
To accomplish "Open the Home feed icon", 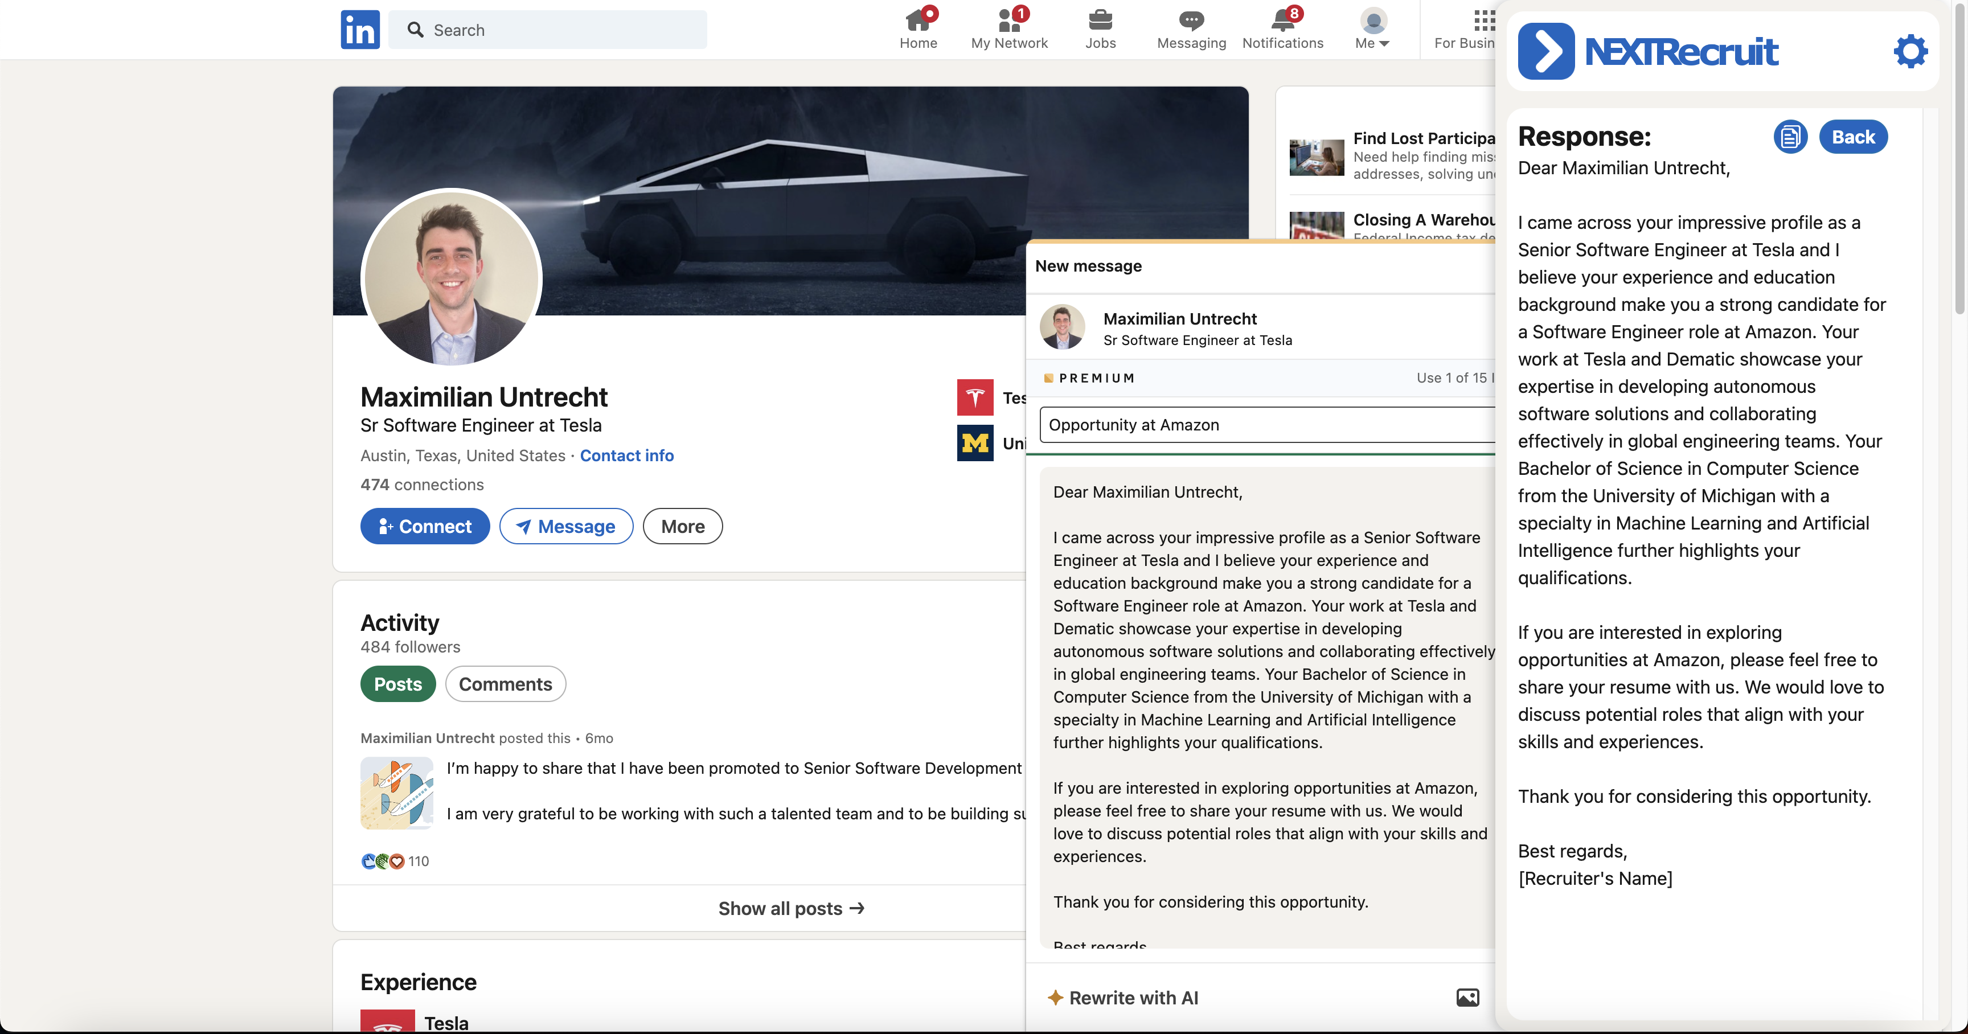I will (919, 20).
